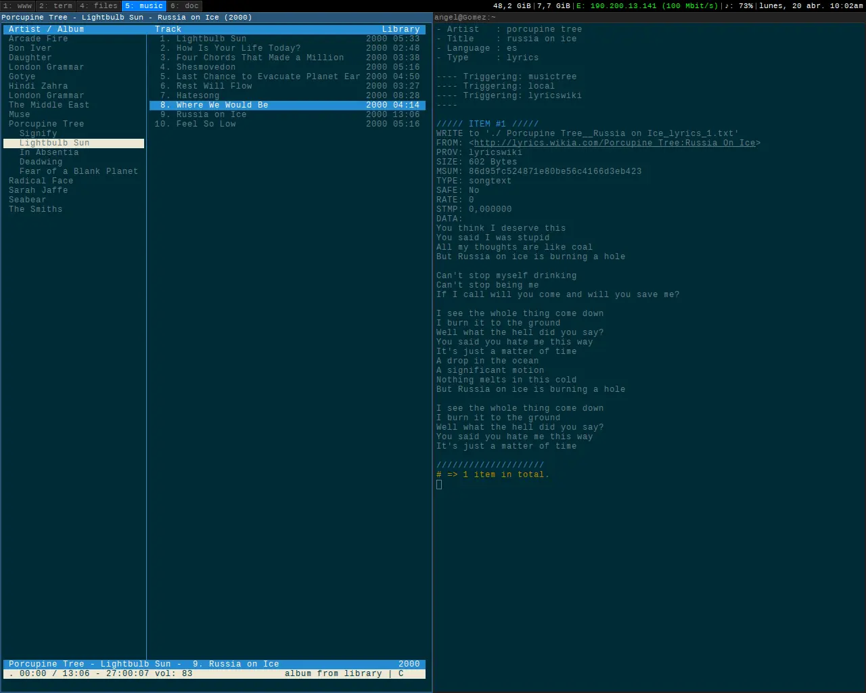Pick track 3. Four Chords That Made a Million
The height and width of the screenshot is (693, 866).
click(288, 58)
